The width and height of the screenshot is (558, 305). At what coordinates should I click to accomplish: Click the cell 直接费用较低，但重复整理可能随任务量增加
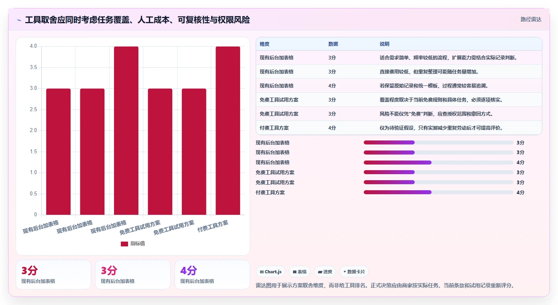(429, 71)
